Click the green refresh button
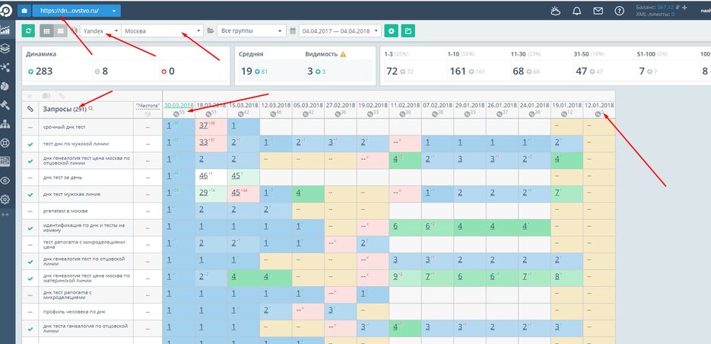Viewport: 711px width, 344px height. pyautogui.click(x=28, y=31)
